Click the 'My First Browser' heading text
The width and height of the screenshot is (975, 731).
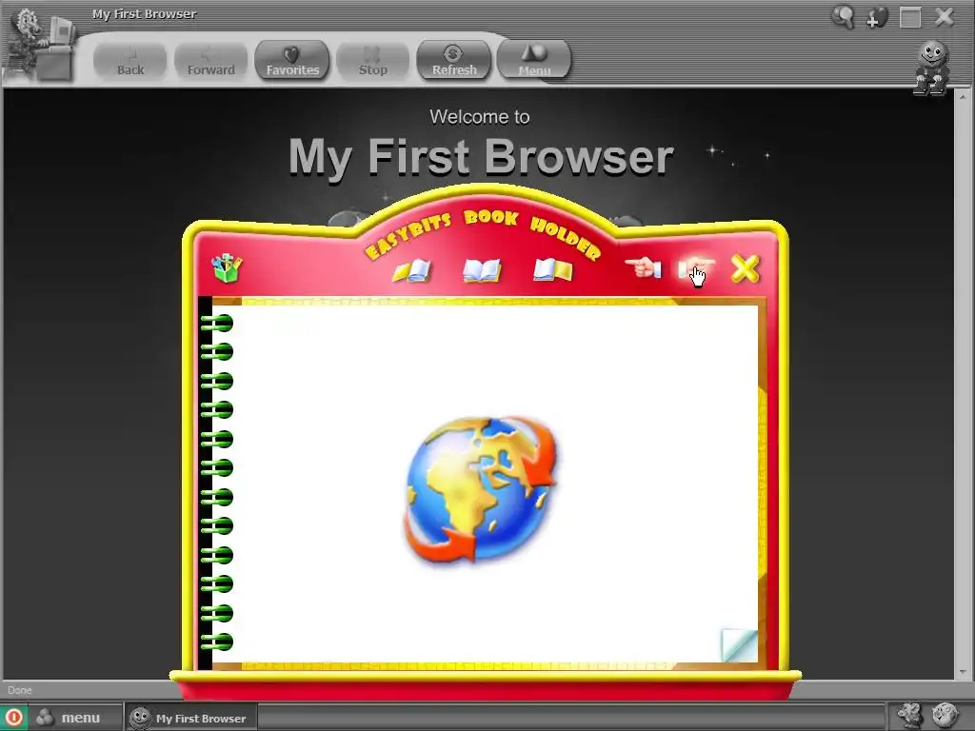(481, 157)
